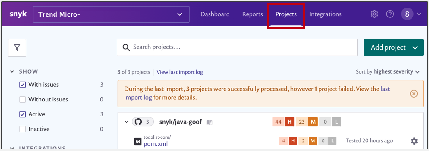Uncheck the Active checkbox
The width and height of the screenshot is (429, 151).
[22, 114]
